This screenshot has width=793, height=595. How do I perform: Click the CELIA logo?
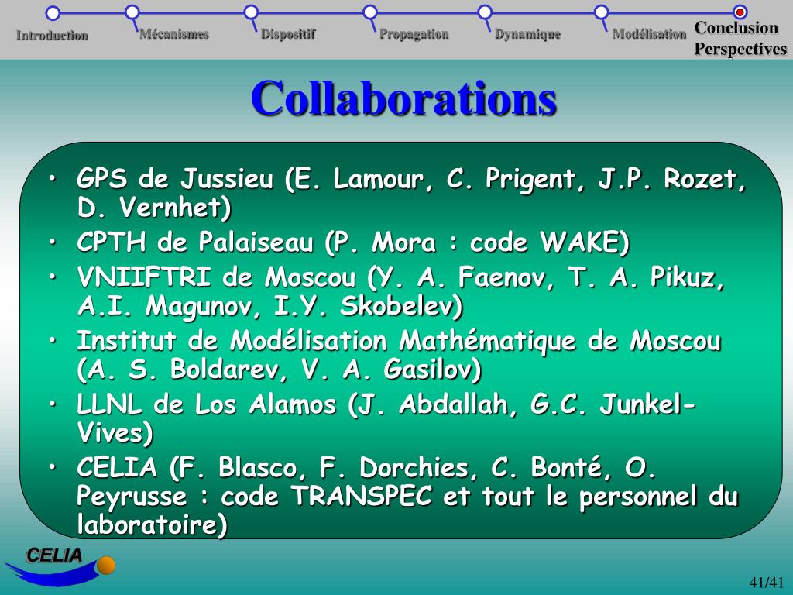click(x=60, y=566)
